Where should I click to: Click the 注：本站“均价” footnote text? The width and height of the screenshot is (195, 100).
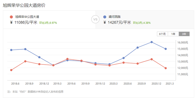35,92
